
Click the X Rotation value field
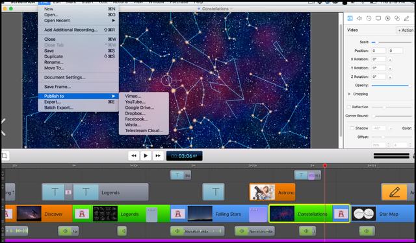[378, 59]
